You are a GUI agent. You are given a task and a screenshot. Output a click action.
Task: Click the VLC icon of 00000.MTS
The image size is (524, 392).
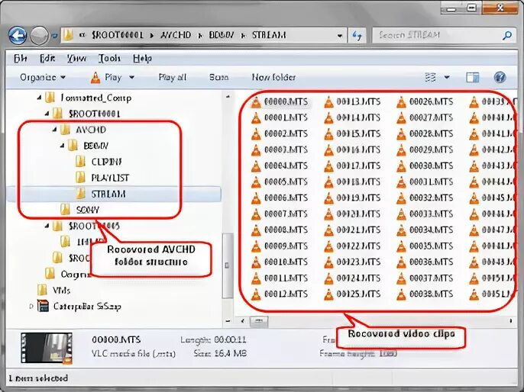[256, 101]
